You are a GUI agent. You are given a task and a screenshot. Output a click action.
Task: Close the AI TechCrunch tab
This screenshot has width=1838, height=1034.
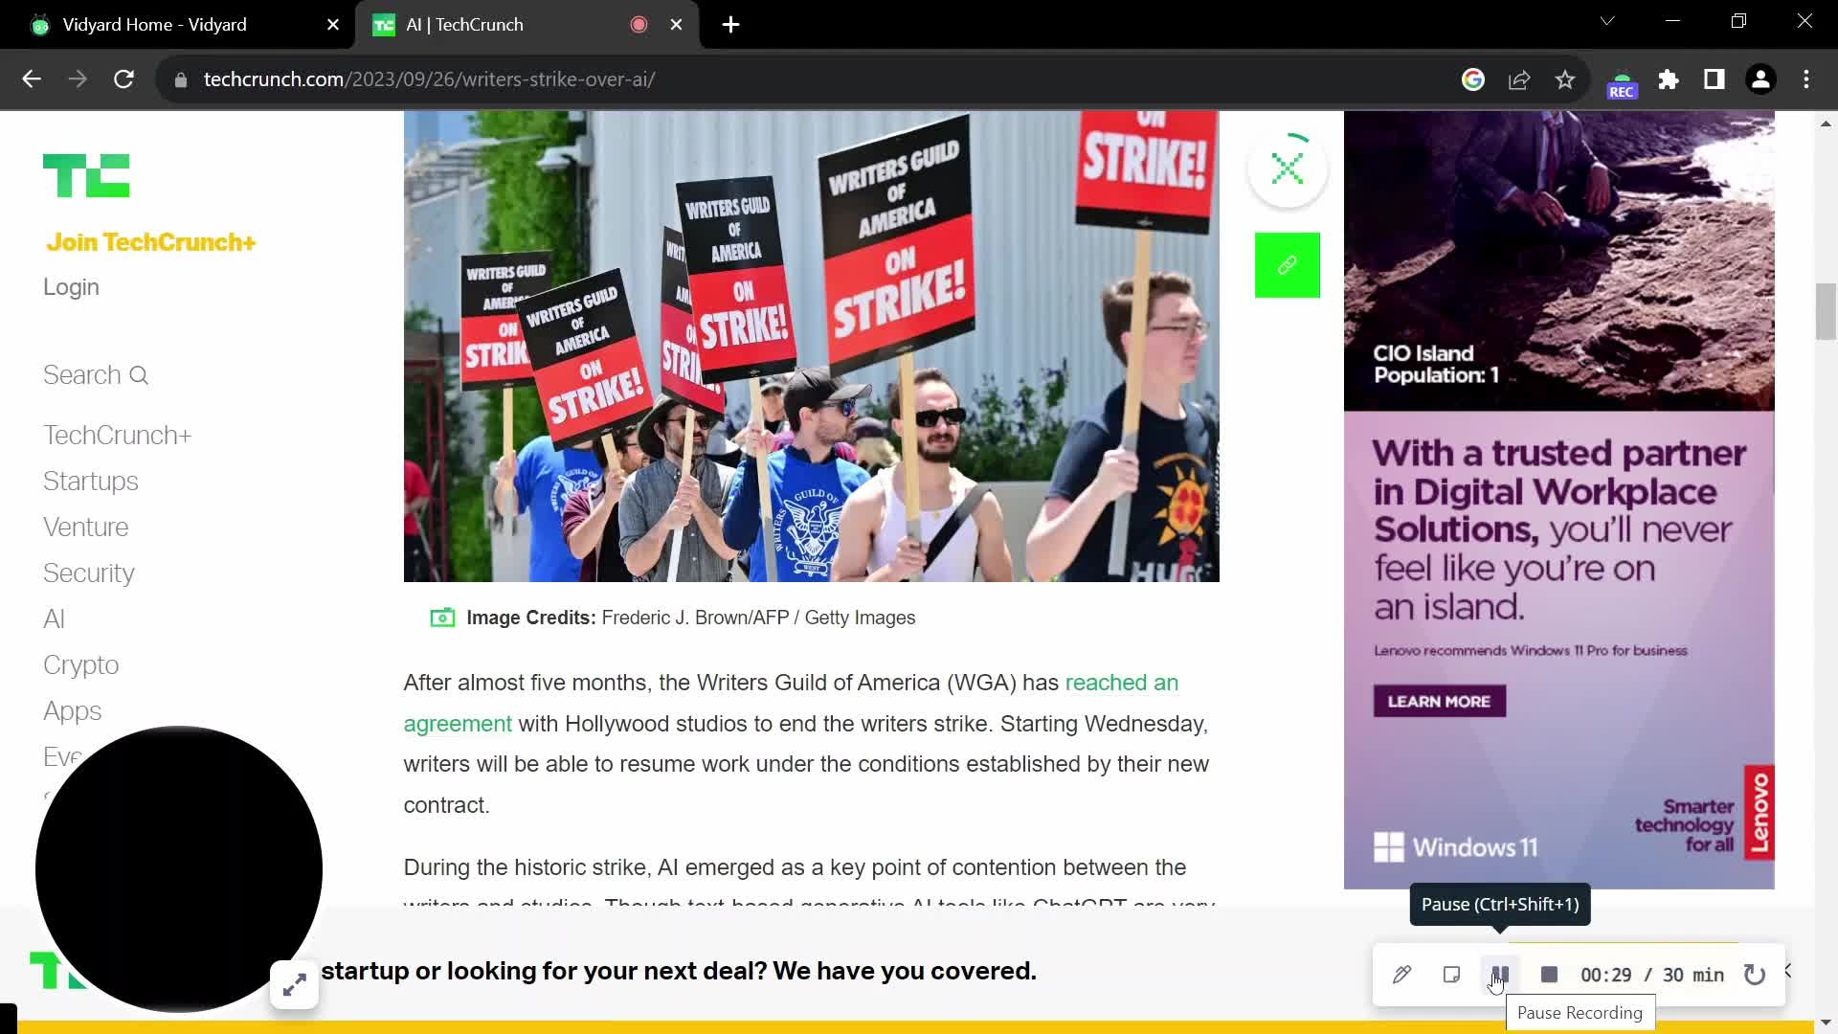[x=677, y=25]
